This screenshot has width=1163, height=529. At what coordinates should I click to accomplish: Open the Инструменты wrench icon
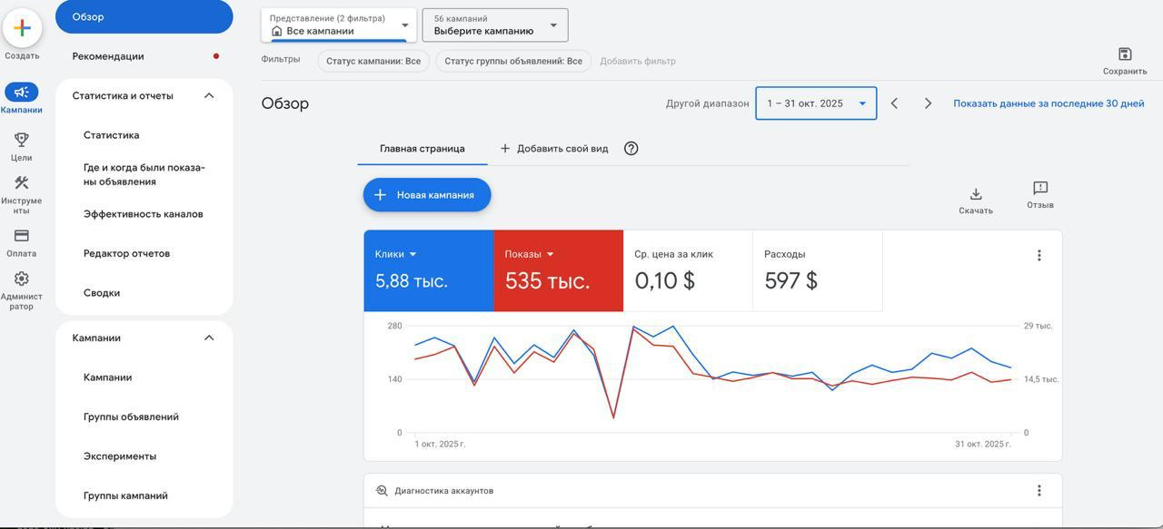pyautogui.click(x=22, y=183)
